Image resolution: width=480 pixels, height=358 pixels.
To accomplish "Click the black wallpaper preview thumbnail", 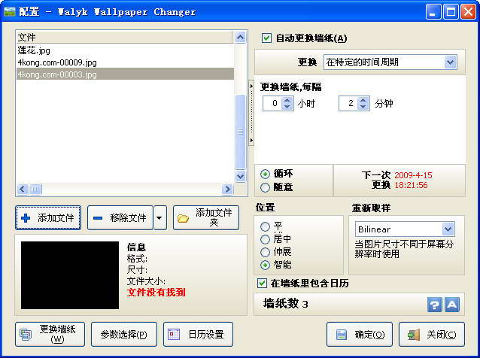I will (70, 275).
